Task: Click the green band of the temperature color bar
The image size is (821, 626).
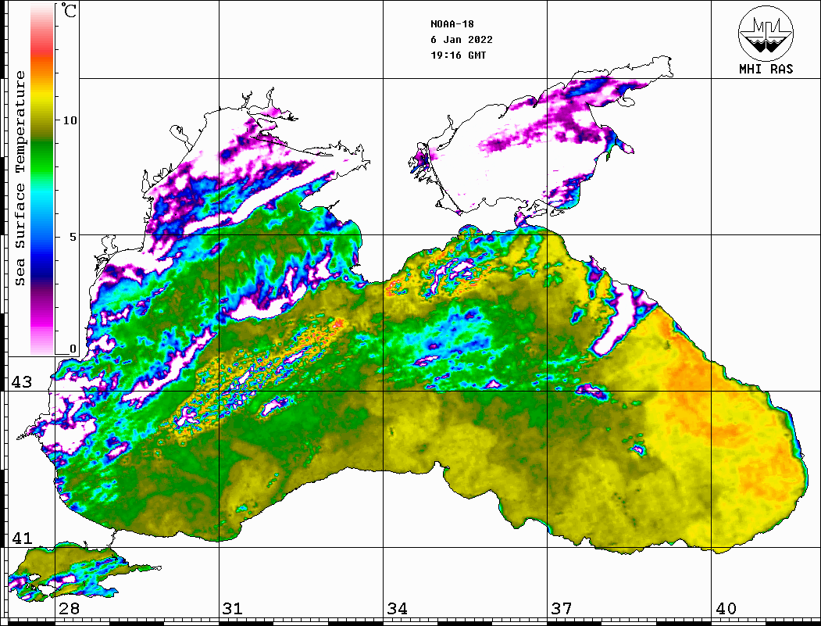Action: pyautogui.click(x=42, y=157)
